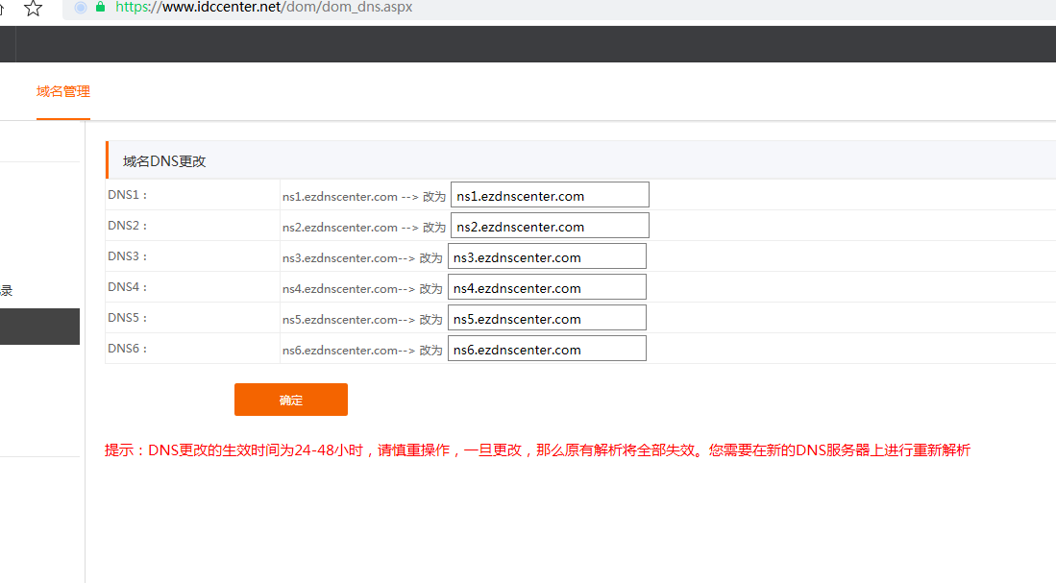Viewport: 1056px width, 583px height.
Task: Open the 域名管理 tab
Action: tap(63, 92)
